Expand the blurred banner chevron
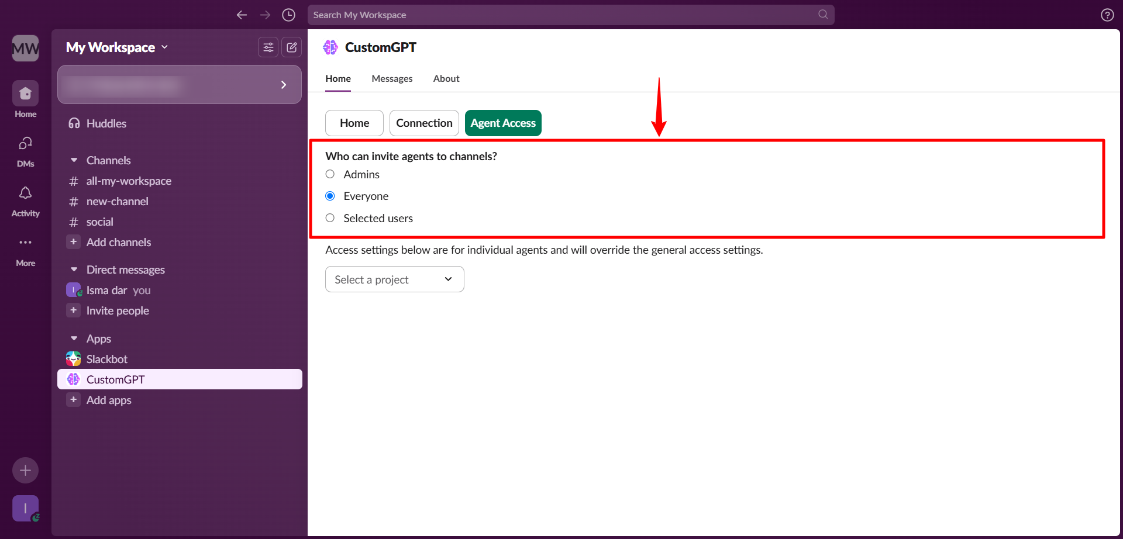 click(x=284, y=85)
